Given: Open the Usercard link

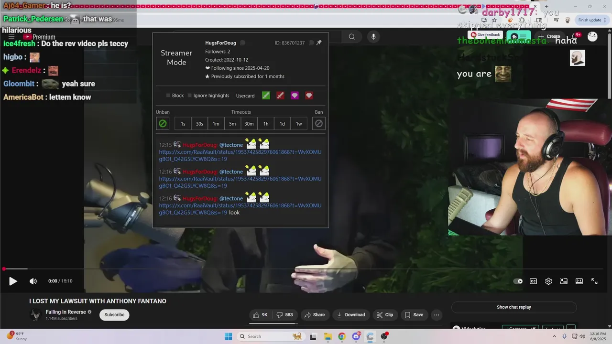Looking at the screenshot, I should click(245, 96).
